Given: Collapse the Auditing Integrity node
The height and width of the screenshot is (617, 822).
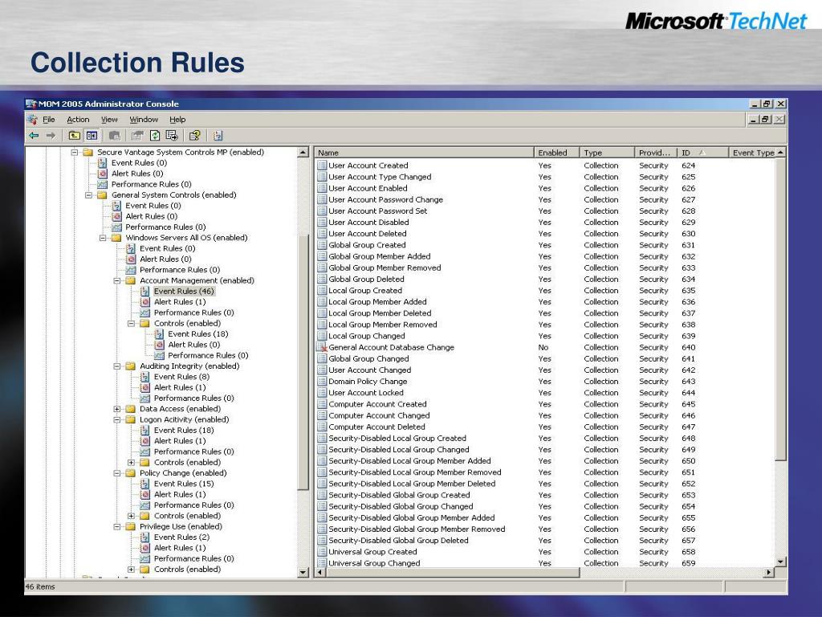Looking at the screenshot, I should (117, 366).
